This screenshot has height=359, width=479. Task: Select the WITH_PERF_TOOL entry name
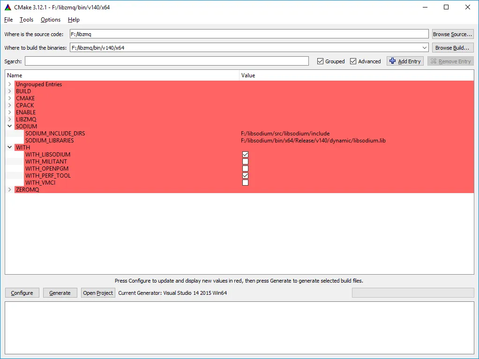pos(48,175)
